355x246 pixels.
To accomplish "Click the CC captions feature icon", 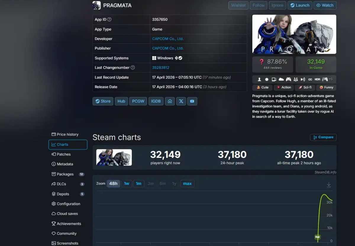I will pos(310,79).
